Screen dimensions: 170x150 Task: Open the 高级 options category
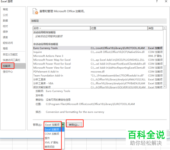(x=5, y=49)
